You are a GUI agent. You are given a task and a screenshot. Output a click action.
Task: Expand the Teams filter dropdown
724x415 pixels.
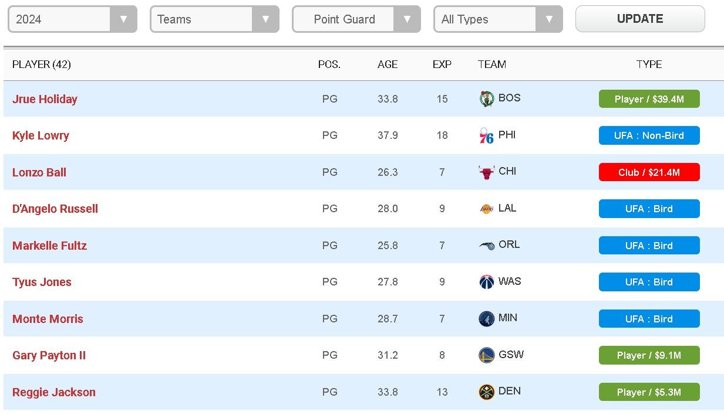point(214,19)
